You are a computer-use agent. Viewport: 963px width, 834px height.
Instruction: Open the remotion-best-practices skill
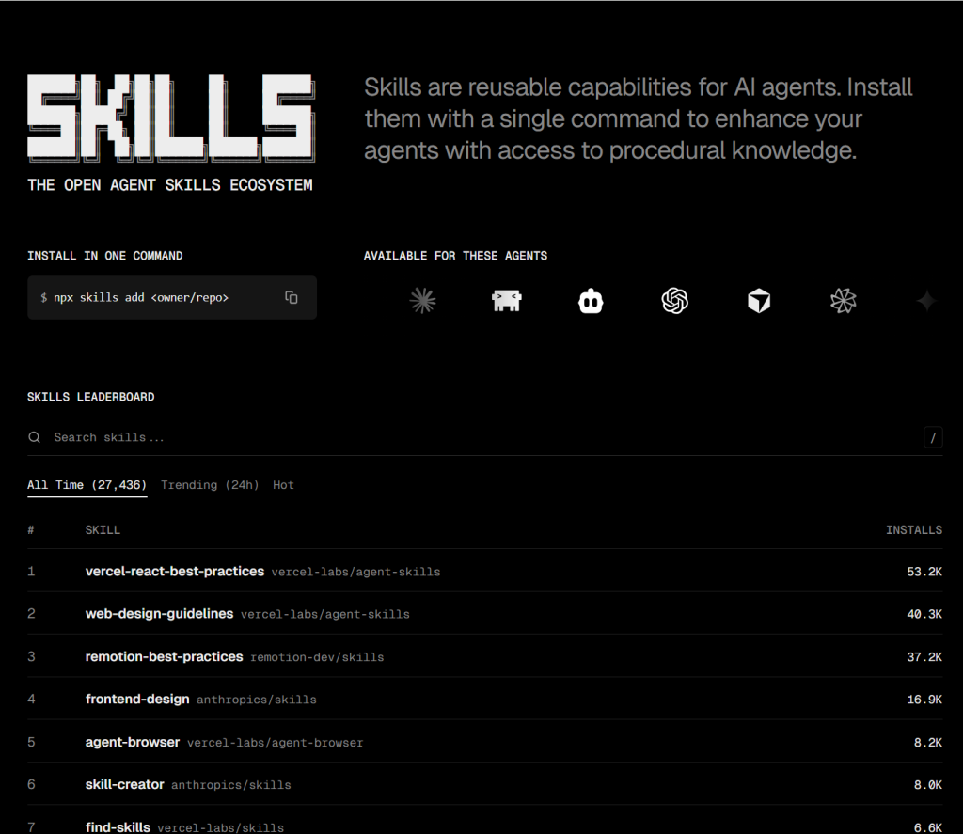(164, 656)
